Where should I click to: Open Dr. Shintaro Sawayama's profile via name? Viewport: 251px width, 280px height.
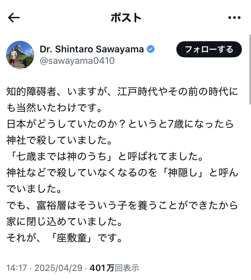(x=92, y=49)
